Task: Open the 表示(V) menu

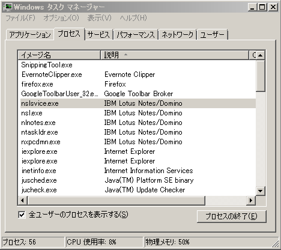Action: point(99,18)
